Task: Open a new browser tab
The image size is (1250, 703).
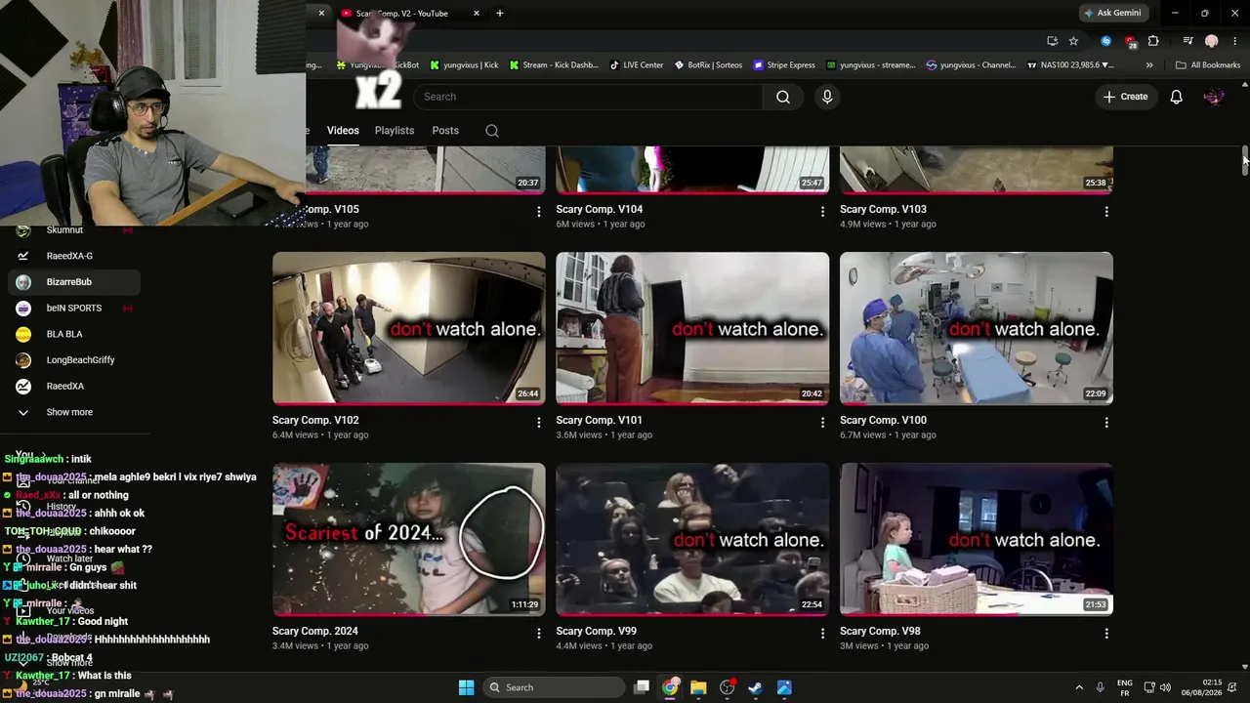Action: point(500,14)
